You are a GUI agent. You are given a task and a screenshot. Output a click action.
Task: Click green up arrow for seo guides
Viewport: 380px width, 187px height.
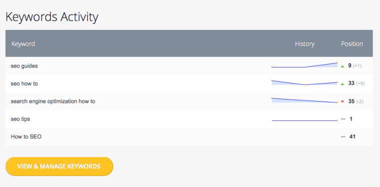point(342,66)
